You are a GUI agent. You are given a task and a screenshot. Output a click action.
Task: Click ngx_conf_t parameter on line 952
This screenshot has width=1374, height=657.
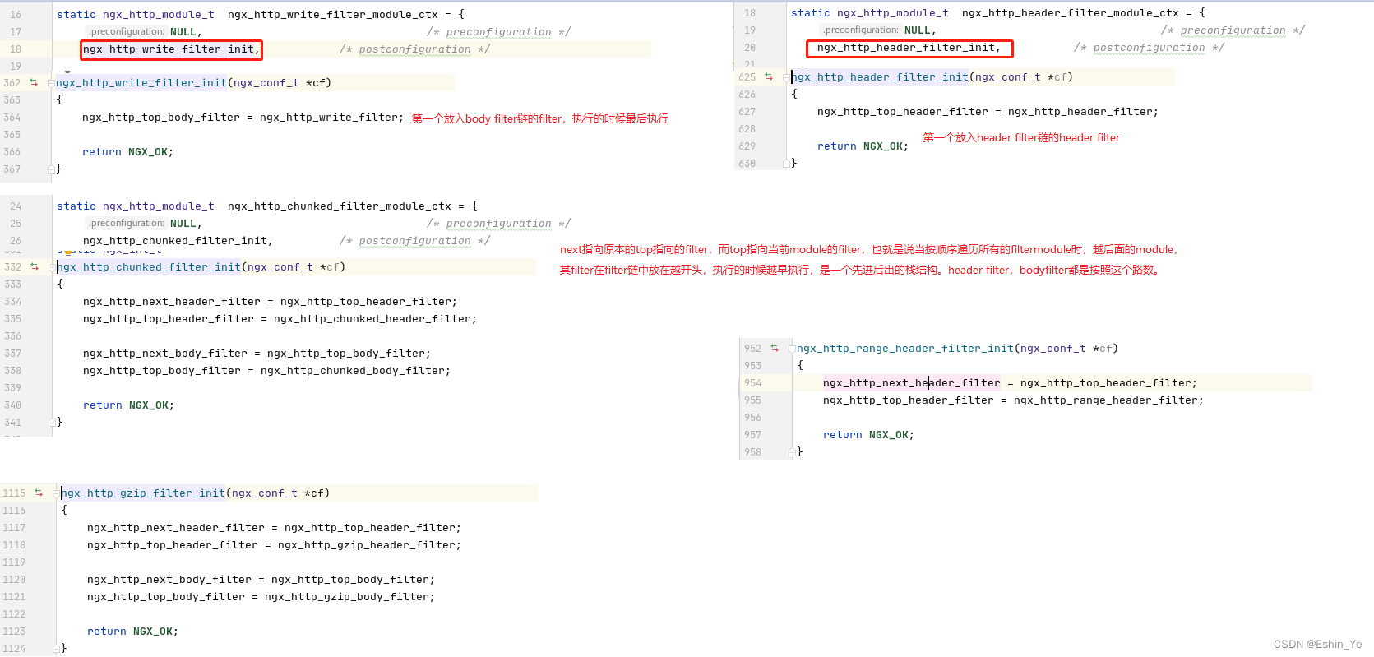point(1053,349)
